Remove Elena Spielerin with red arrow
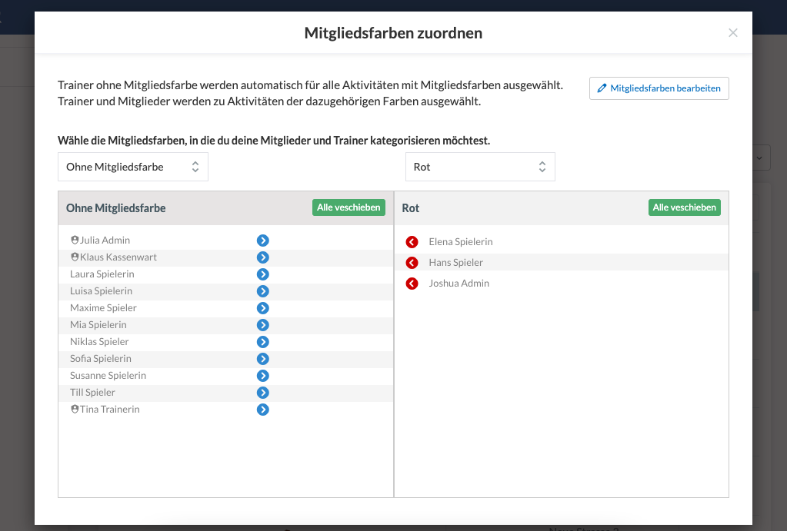This screenshot has width=787, height=531. (x=412, y=242)
